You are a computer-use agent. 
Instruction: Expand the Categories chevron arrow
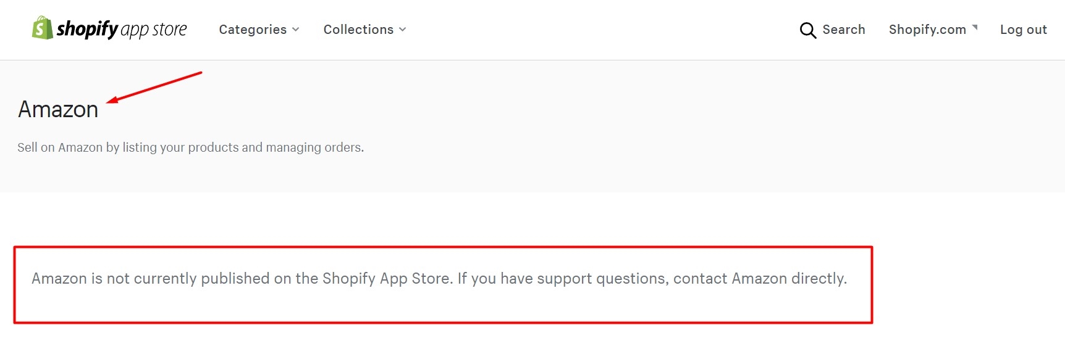296,30
